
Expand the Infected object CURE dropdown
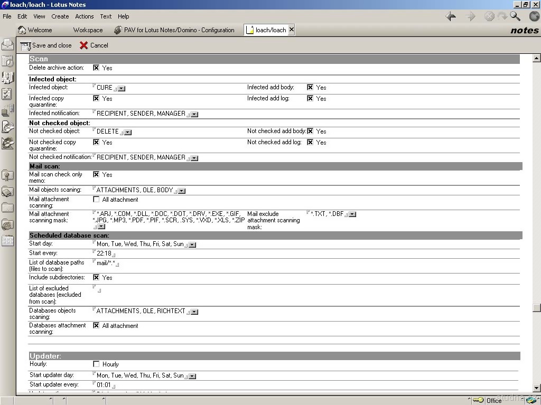pos(122,89)
